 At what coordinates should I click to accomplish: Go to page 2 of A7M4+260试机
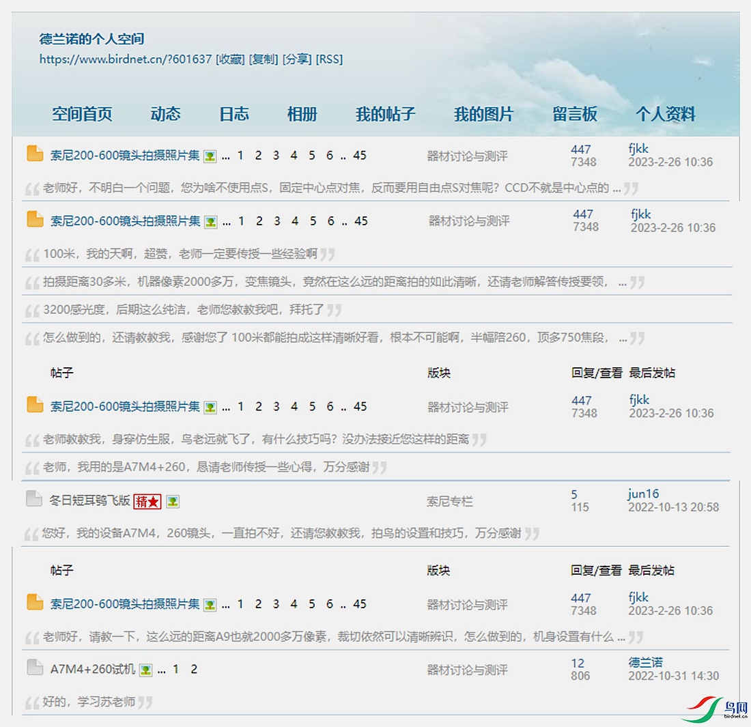(194, 669)
